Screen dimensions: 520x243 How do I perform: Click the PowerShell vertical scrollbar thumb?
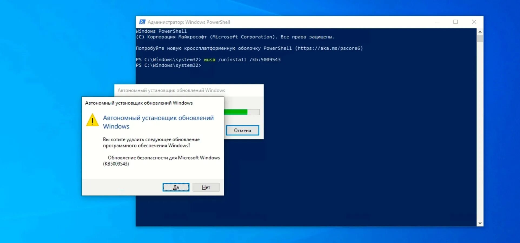point(480,38)
